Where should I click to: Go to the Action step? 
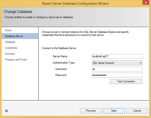(x=8, y=30)
